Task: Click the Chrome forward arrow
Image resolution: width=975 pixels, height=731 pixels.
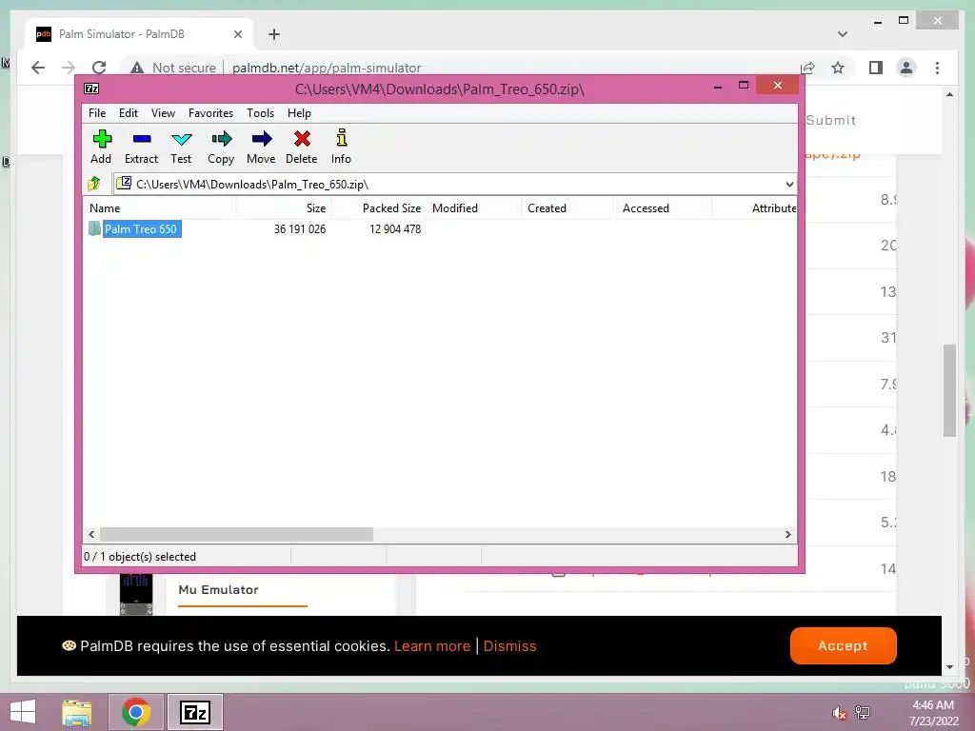Action: tap(69, 68)
